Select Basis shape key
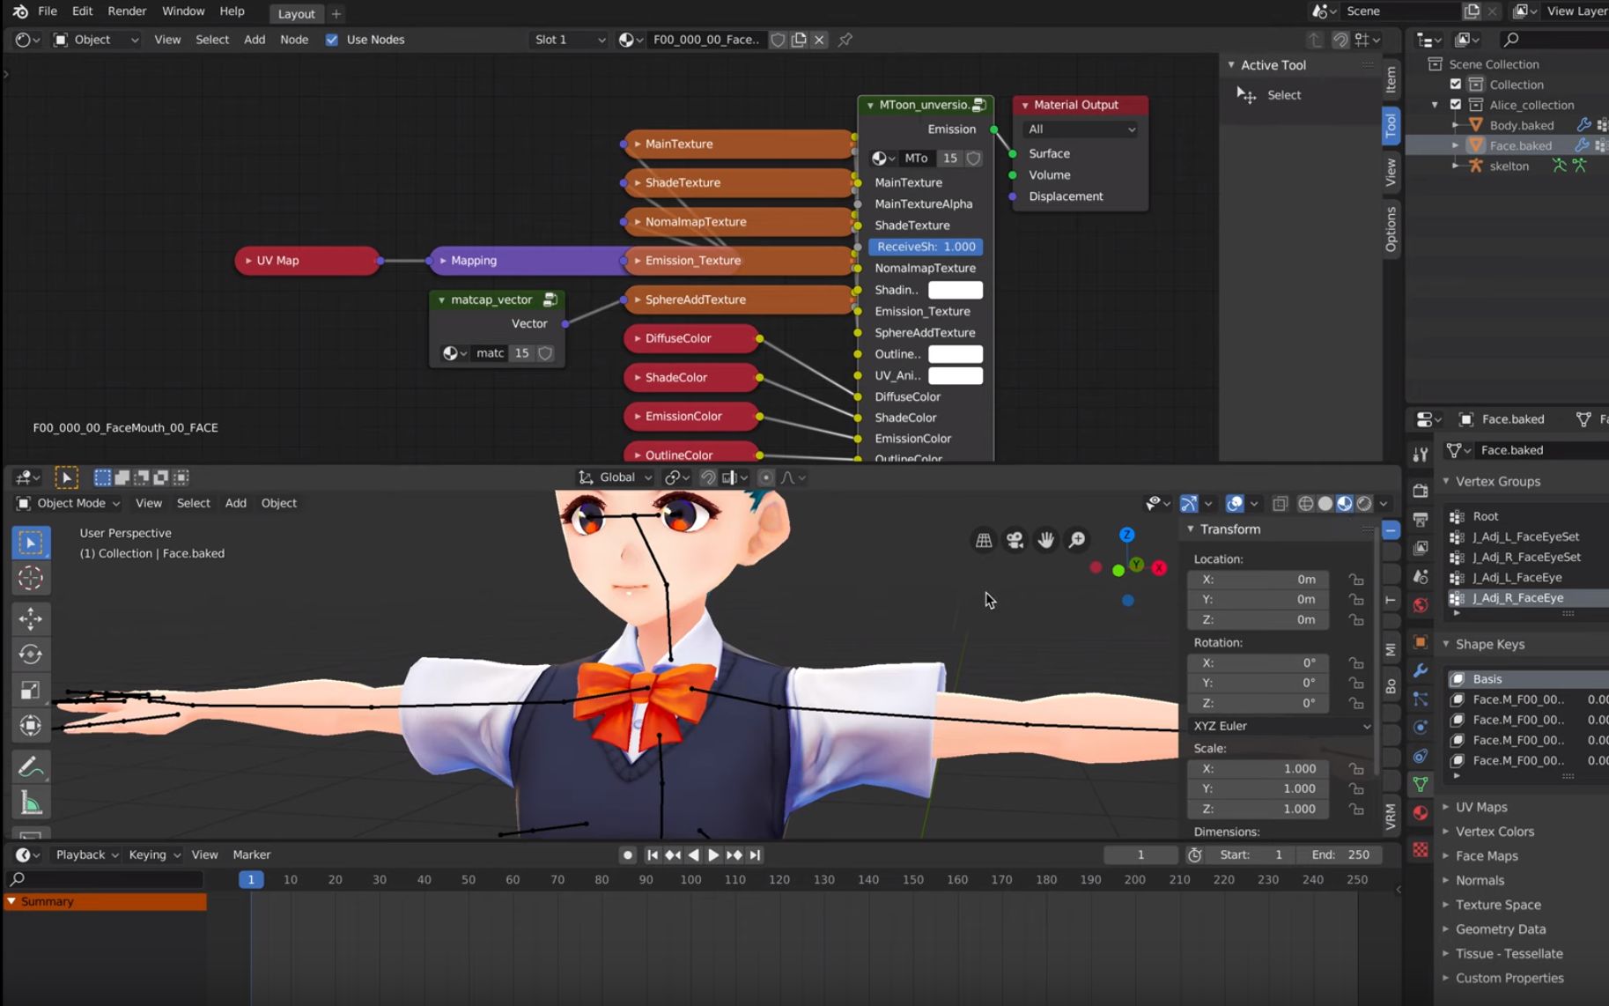This screenshot has height=1006, width=1609. point(1487,678)
